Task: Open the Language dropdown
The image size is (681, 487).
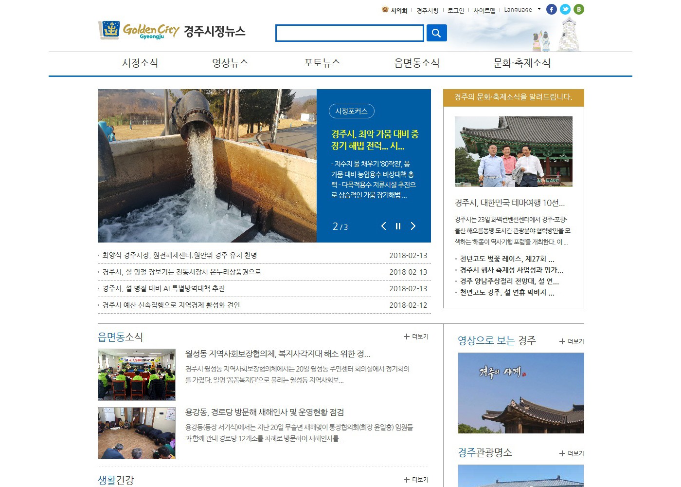Action: (x=521, y=10)
